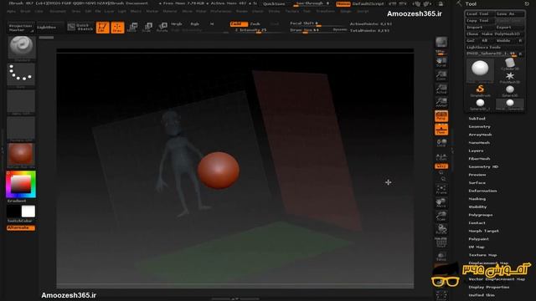Click the Frame icon
Viewport: 536px width, 301px height.
tap(441, 190)
